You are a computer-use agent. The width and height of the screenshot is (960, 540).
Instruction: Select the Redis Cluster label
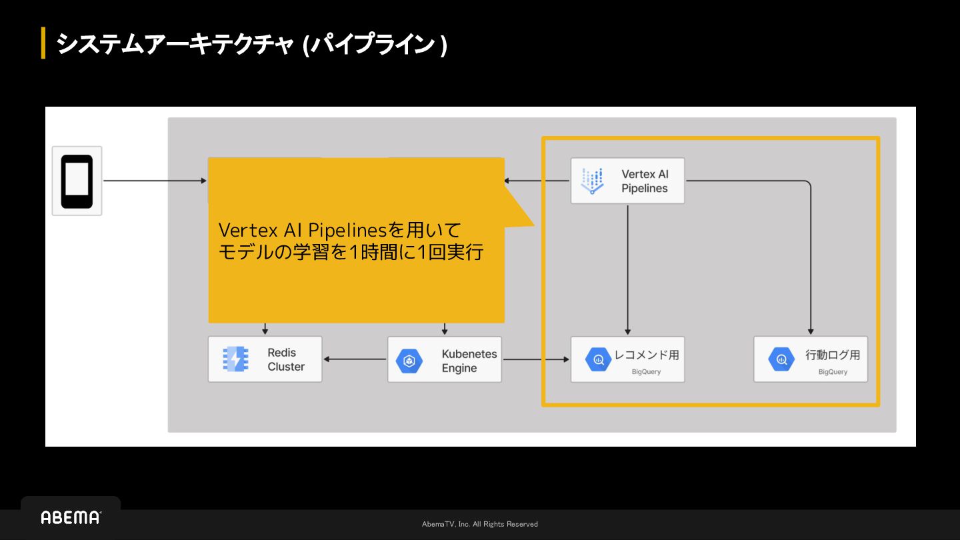[x=286, y=359]
